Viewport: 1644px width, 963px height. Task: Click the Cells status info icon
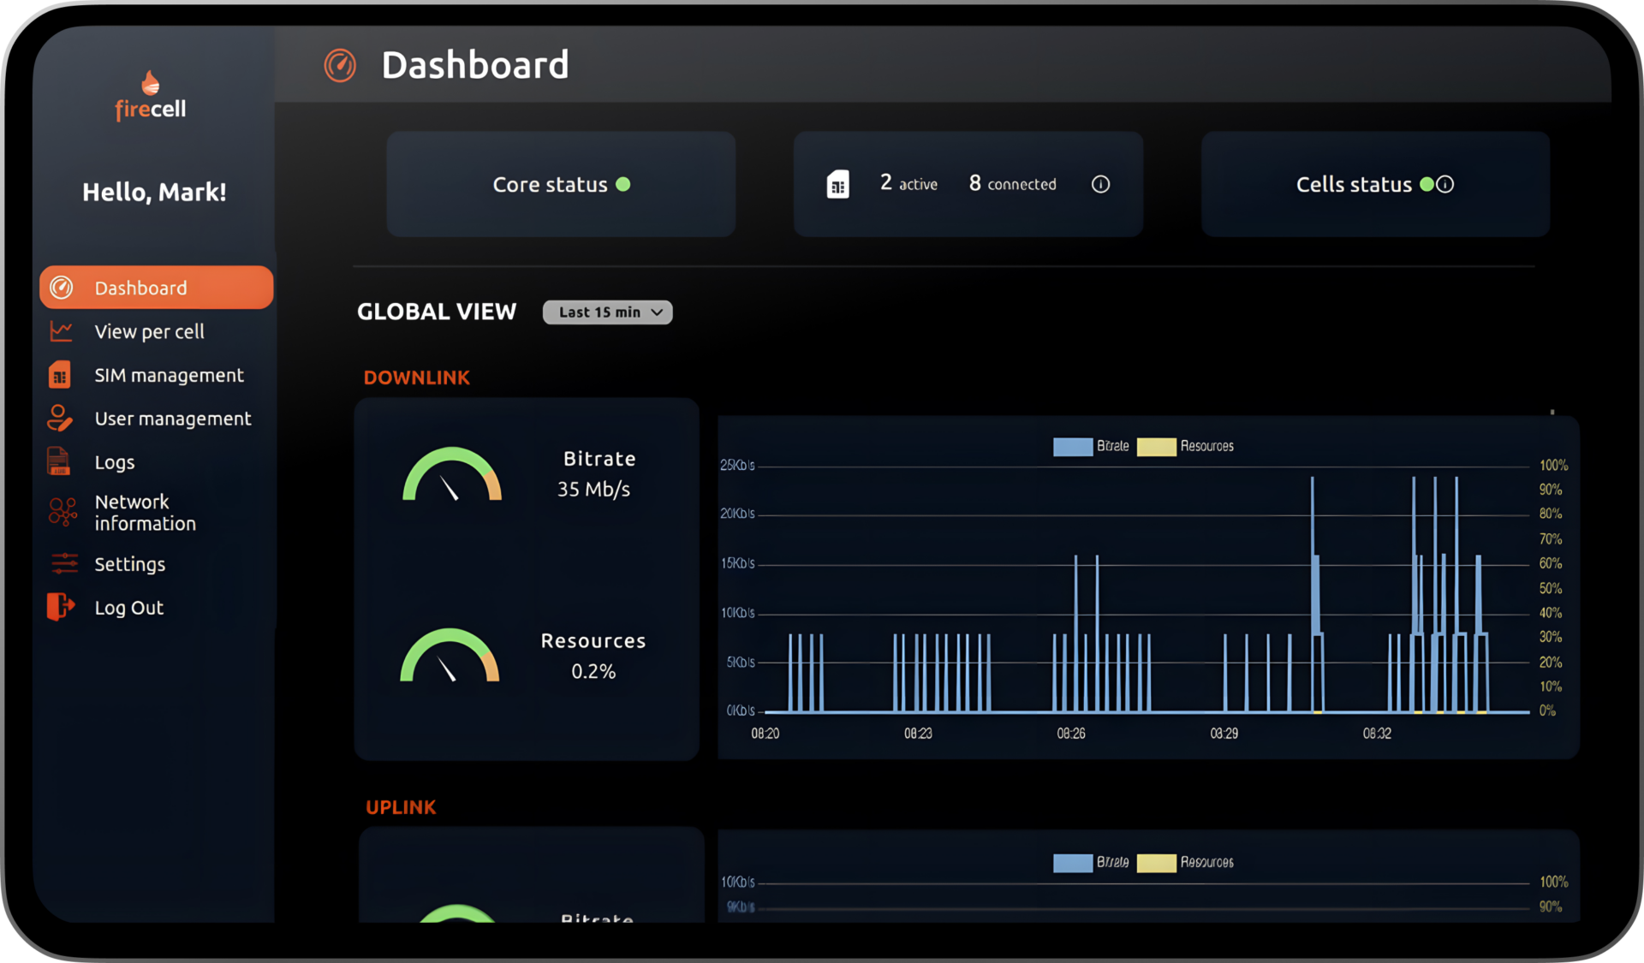(1446, 183)
